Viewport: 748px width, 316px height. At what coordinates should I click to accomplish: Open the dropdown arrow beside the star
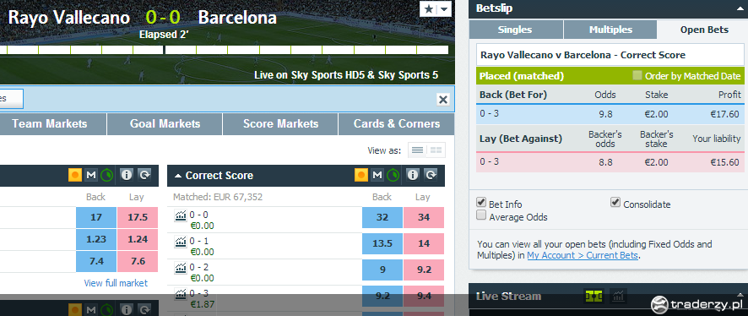pos(444,9)
